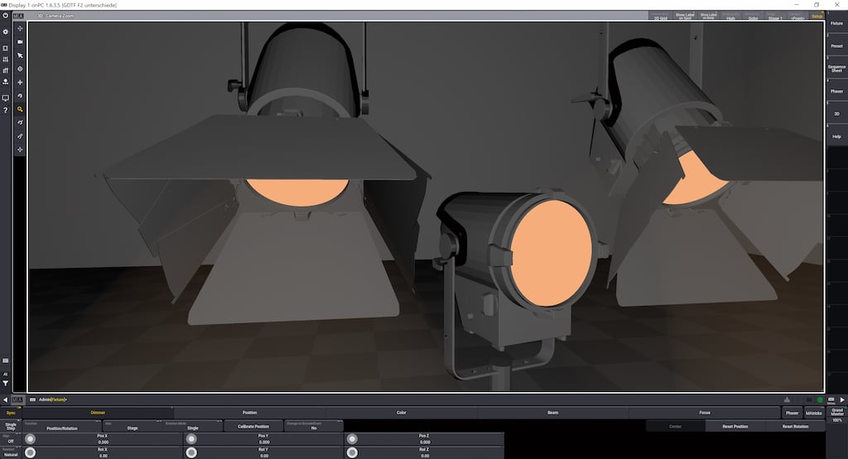This screenshot has height=459, width=848.
Task: Open the Gobo render quality dropdown
Action: click(753, 16)
